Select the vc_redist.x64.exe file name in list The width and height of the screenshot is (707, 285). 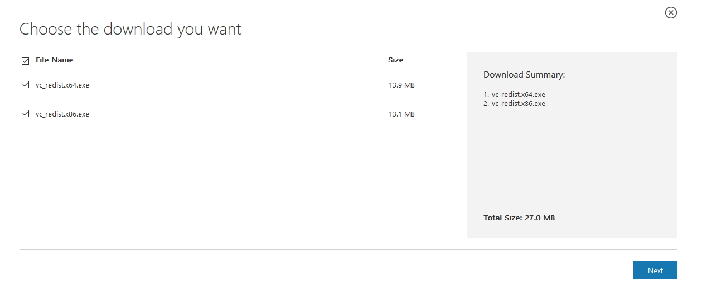pos(62,85)
